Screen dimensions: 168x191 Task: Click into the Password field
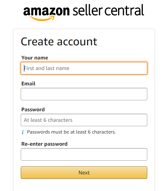tap(84, 120)
